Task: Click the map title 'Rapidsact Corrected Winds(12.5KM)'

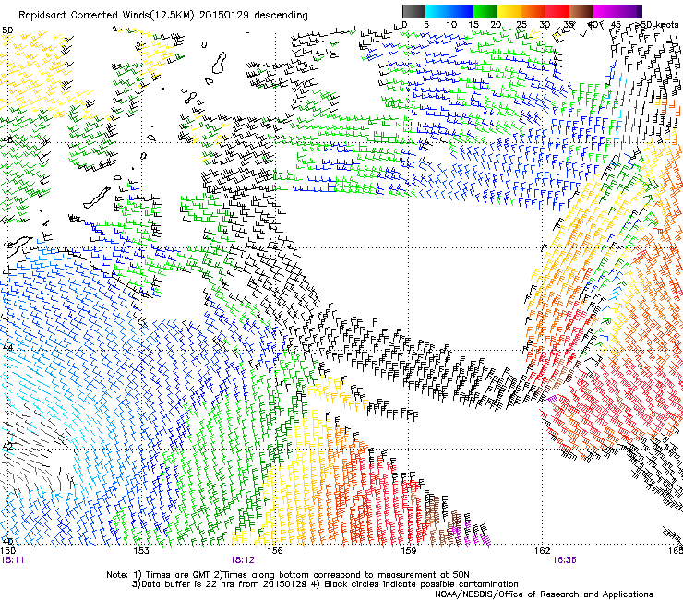Action: pyautogui.click(x=106, y=16)
